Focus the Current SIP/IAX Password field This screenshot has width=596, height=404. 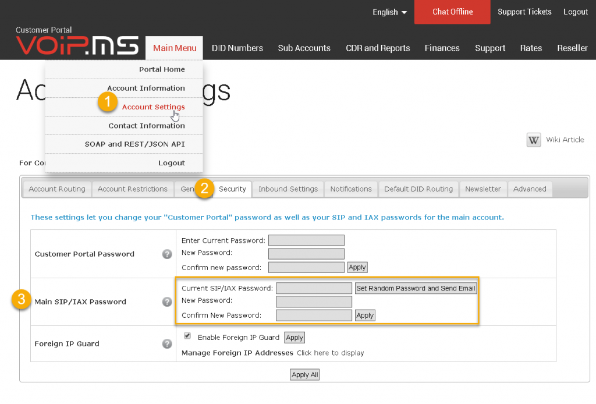tap(314, 288)
